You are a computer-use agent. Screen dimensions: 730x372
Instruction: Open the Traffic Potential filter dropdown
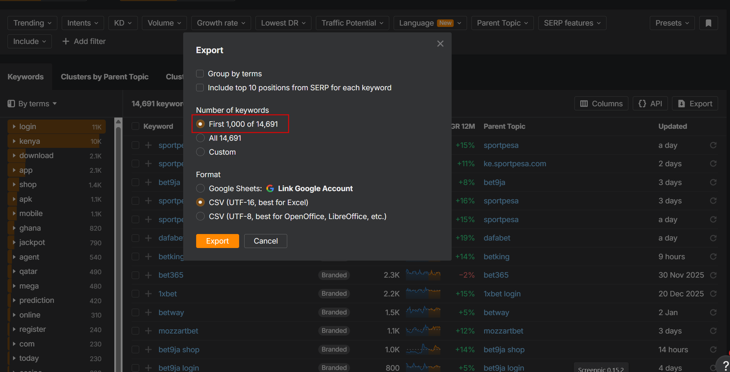pos(352,23)
